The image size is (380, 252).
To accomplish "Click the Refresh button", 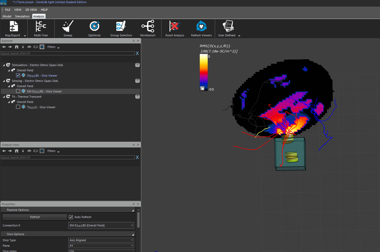I will coord(35,217).
